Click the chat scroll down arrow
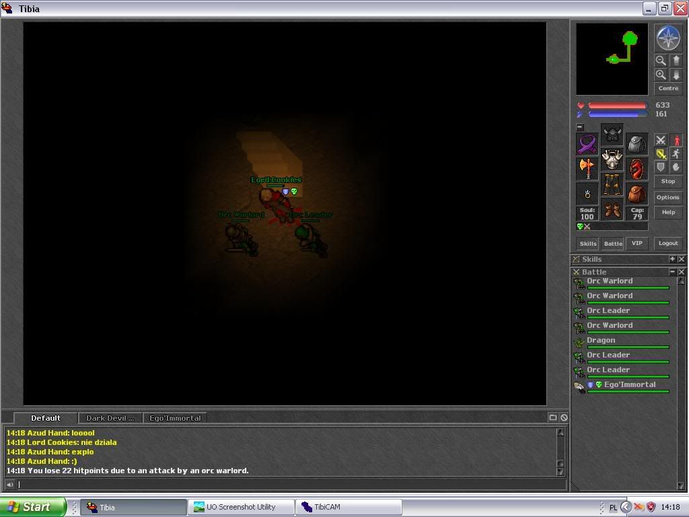The height and width of the screenshot is (517, 689). pyautogui.click(x=560, y=472)
